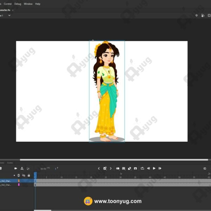211x211 pixels.
Task: Select the girl character on stage
Action: tap(107, 91)
